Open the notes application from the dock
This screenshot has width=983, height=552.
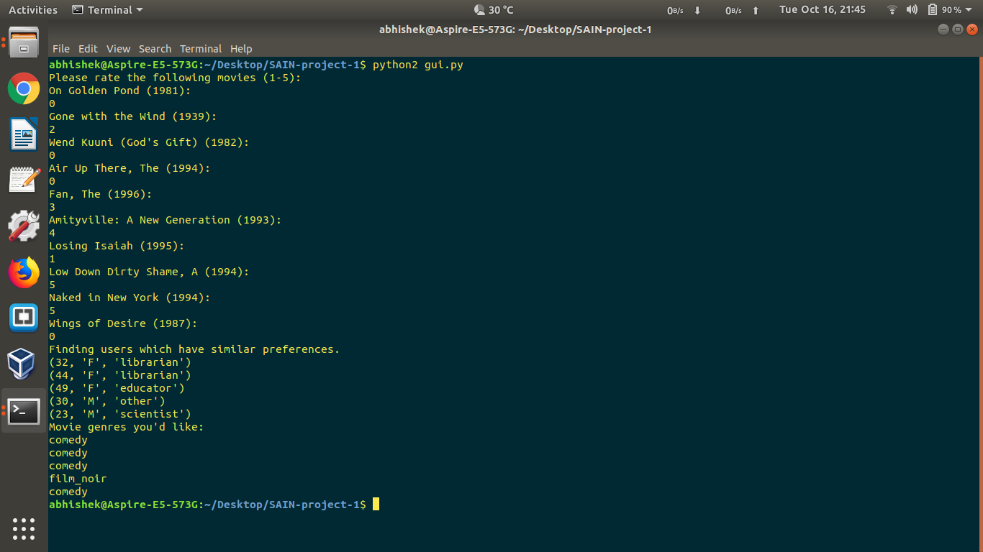pyautogui.click(x=24, y=180)
